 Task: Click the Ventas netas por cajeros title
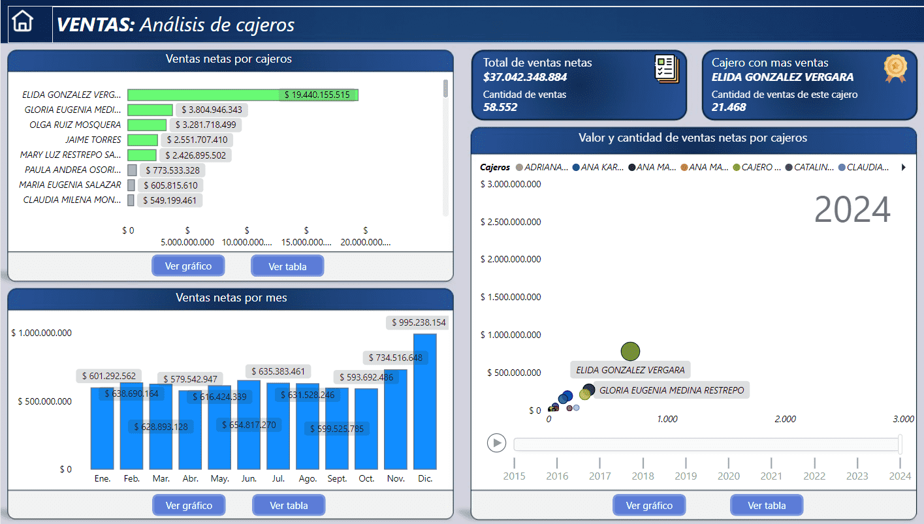coord(229,59)
